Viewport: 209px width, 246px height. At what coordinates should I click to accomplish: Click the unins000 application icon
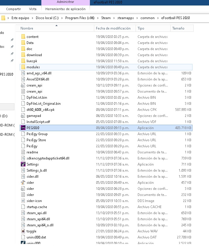click(23, 243)
